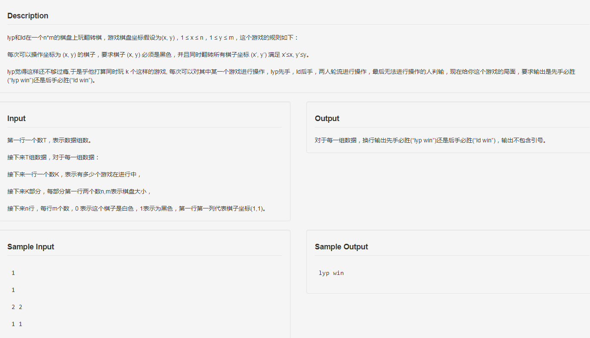The width and height of the screenshot is (590, 338).
Task: Click the first line '1' in Sample Input
Action: (x=13, y=273)
